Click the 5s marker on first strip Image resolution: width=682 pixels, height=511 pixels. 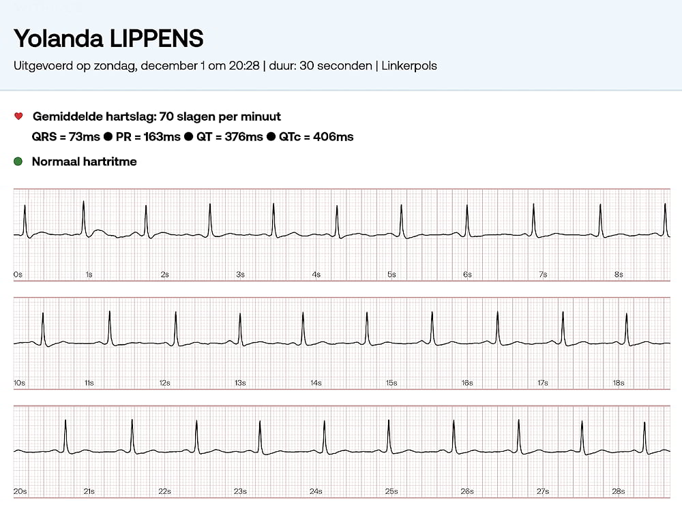pyautogui.click(x=391, y=275)
